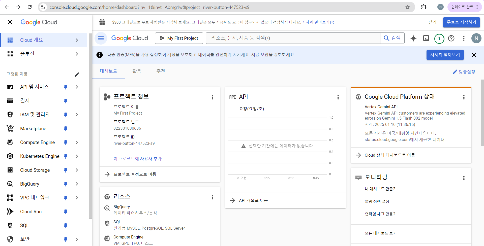Go back in browser history
The image size is (484, 246).
click(x=7, y=7)
